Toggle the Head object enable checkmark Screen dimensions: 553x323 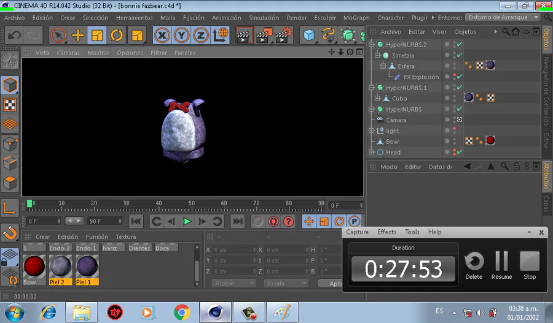[x=460, y=152]
